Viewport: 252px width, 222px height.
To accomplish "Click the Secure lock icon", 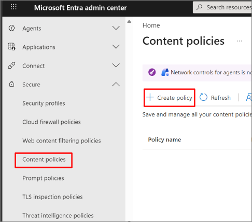I will point(11,84).
